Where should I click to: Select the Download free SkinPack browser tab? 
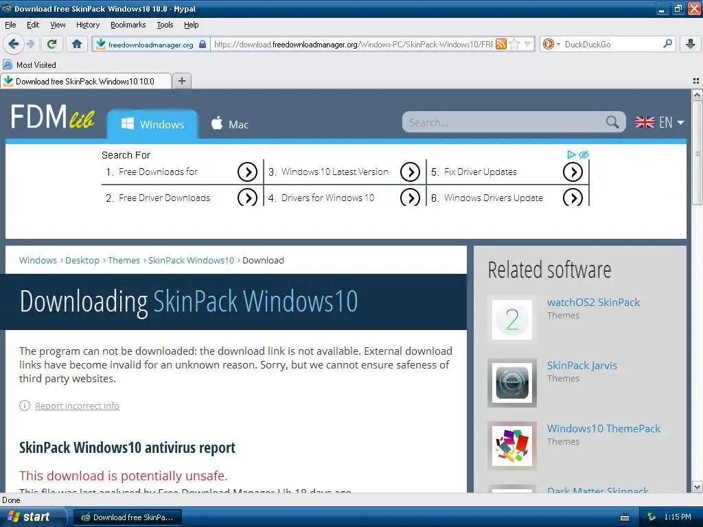(x=85, y=81)
